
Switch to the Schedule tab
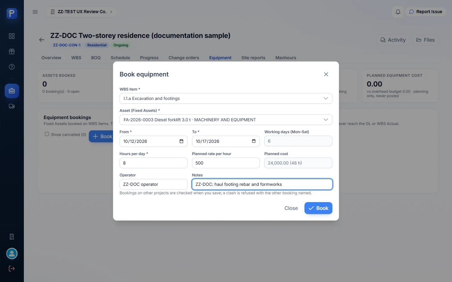[120, 58]
